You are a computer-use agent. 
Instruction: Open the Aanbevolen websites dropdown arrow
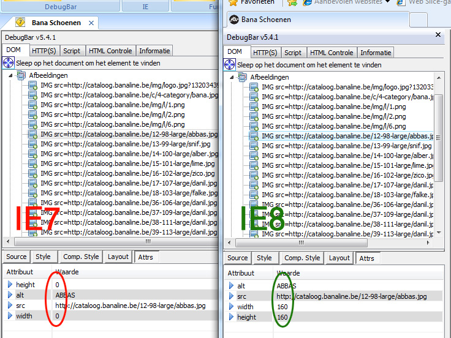387,1
